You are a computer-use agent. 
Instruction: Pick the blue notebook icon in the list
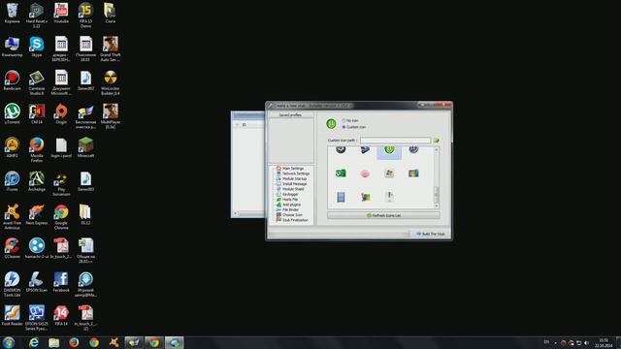341,197
